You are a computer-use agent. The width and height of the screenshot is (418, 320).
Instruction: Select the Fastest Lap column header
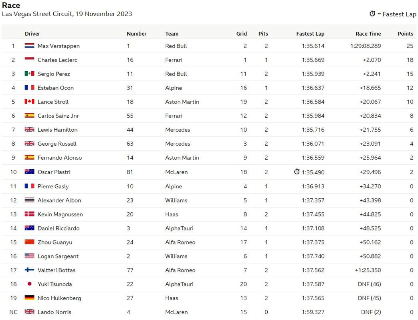click(x=310, y=34)
